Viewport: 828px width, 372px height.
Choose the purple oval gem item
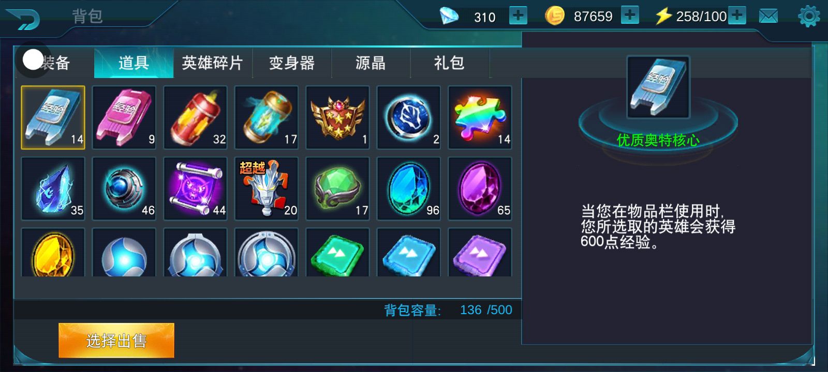tap(480, 189)
